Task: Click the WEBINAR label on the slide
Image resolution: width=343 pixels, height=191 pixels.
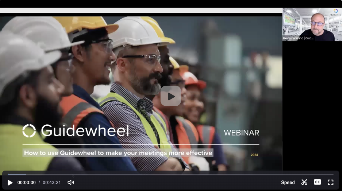Action: coord(241,133)
